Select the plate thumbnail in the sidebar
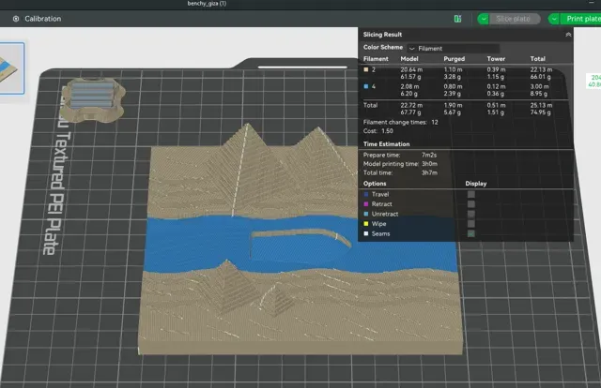601x388 pixels. point(10,68)
